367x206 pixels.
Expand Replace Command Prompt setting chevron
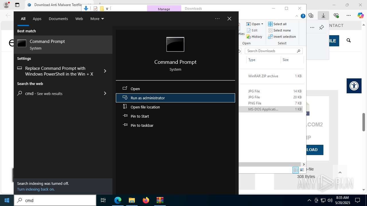click(105, 71)
